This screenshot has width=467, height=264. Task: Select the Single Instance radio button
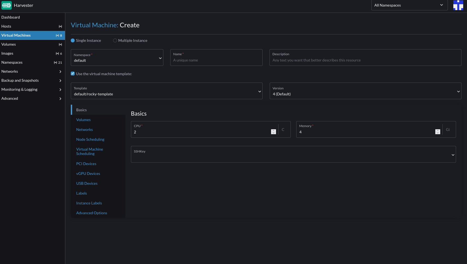(x=73, y=40)
